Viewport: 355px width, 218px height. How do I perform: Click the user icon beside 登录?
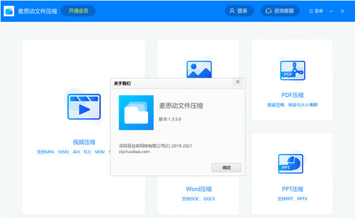coord(232,11)
